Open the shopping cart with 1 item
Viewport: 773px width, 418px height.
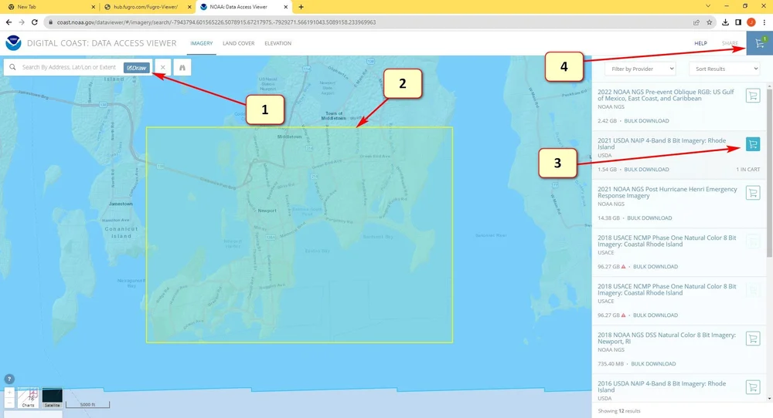pos(760,43)
